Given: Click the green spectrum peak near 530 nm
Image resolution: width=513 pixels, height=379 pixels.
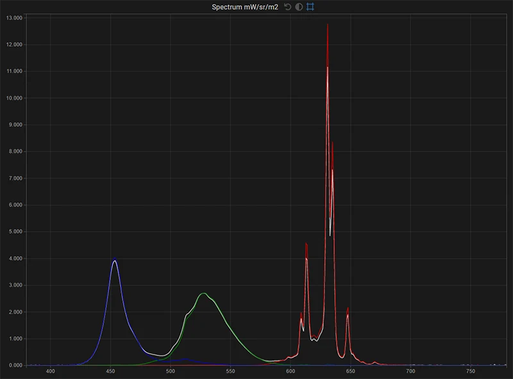Looking at the screenshot, I should (x=204, y=294).
